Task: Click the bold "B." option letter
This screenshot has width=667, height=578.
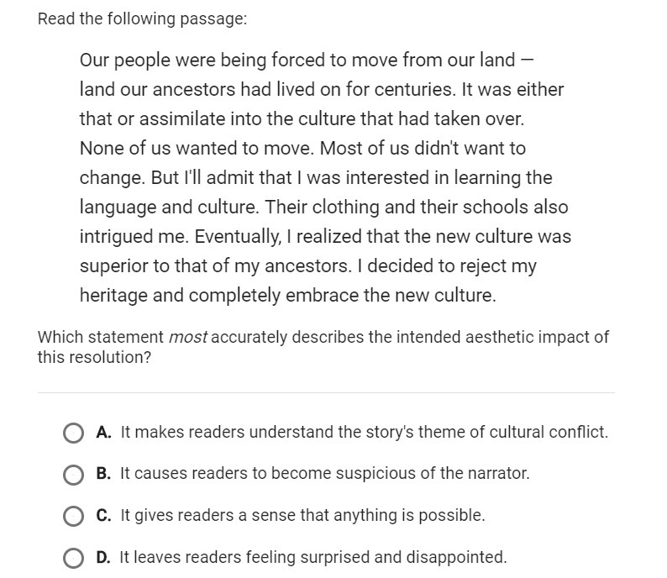Action: click(104, 474)
